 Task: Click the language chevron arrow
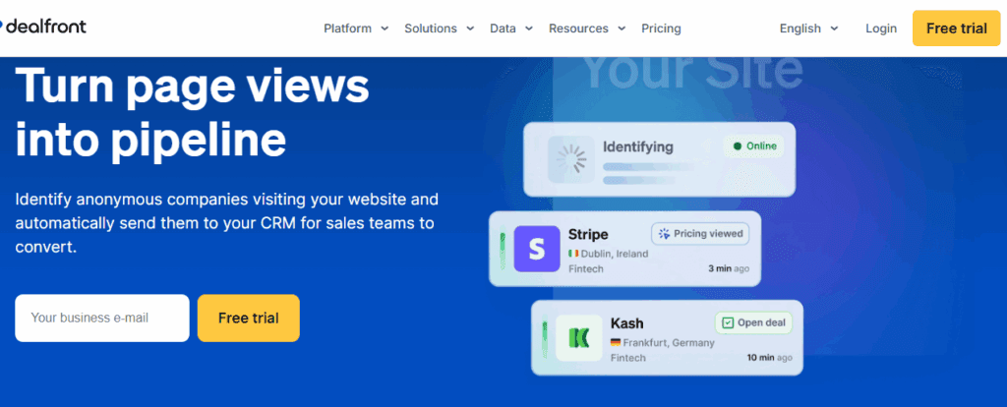834,29
